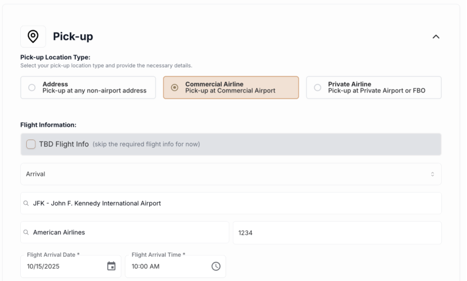Select the Private Airline radio option
Screen dimensions: 467x281
pos(318,87)
